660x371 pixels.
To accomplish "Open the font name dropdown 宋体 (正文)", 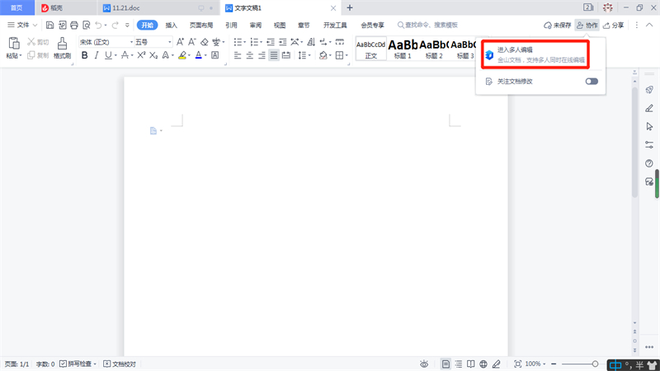I will 106,42.
